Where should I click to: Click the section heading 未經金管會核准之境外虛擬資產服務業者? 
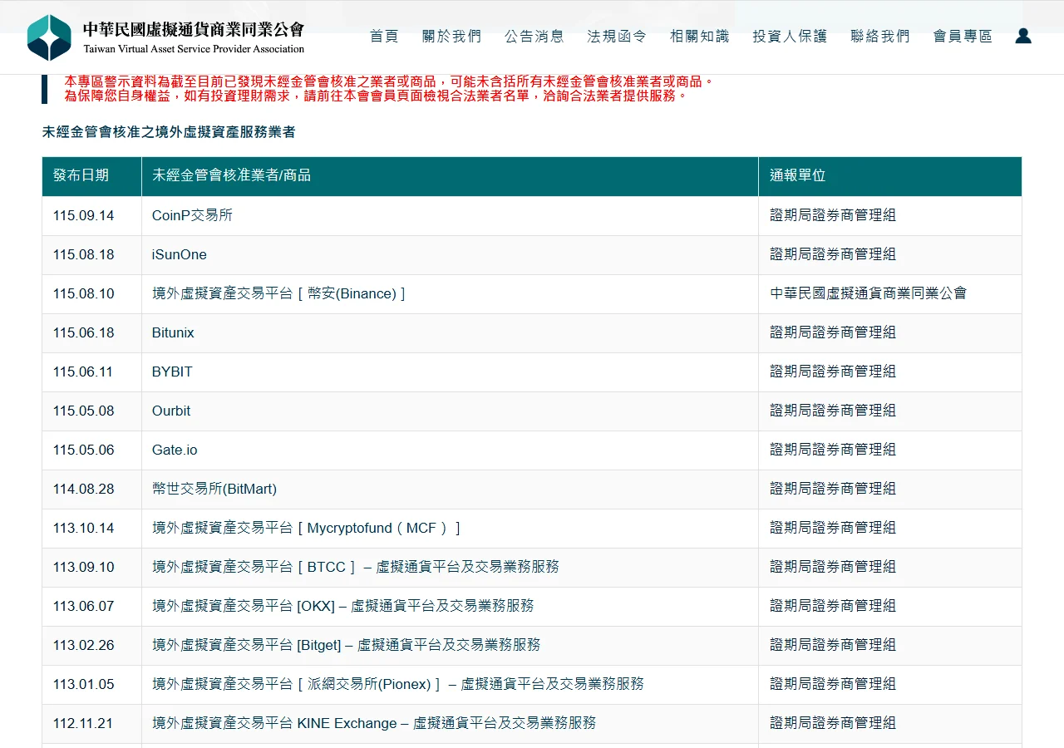[x=169, y=132]
